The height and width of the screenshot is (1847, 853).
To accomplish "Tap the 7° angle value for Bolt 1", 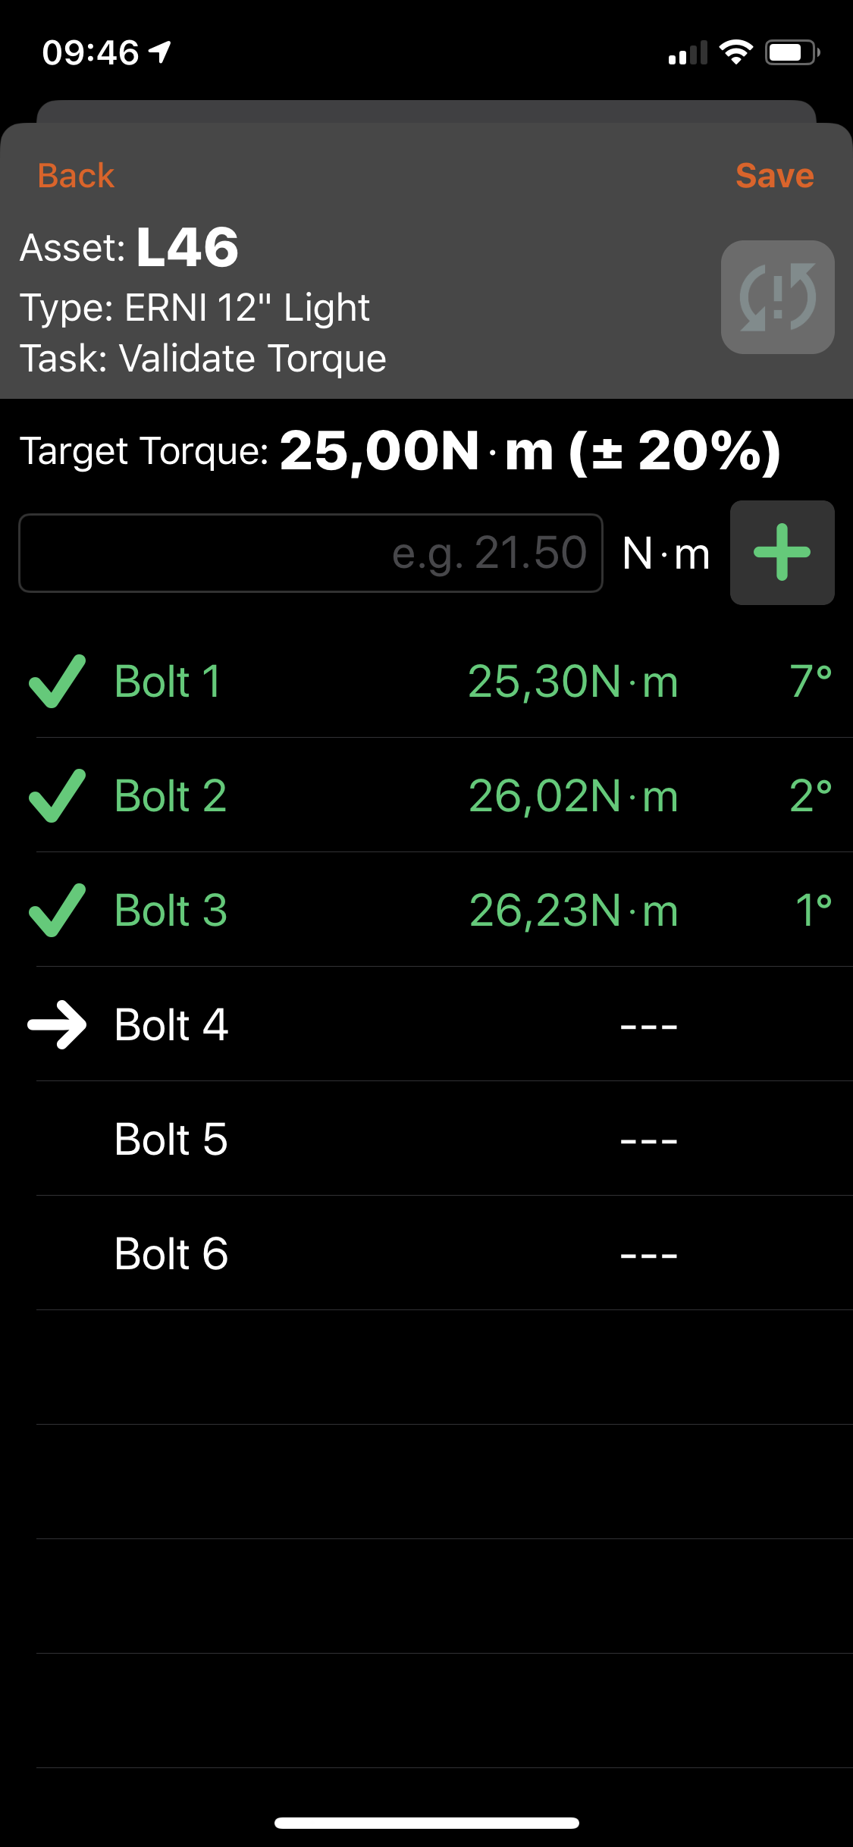I will tap(811, 681).
